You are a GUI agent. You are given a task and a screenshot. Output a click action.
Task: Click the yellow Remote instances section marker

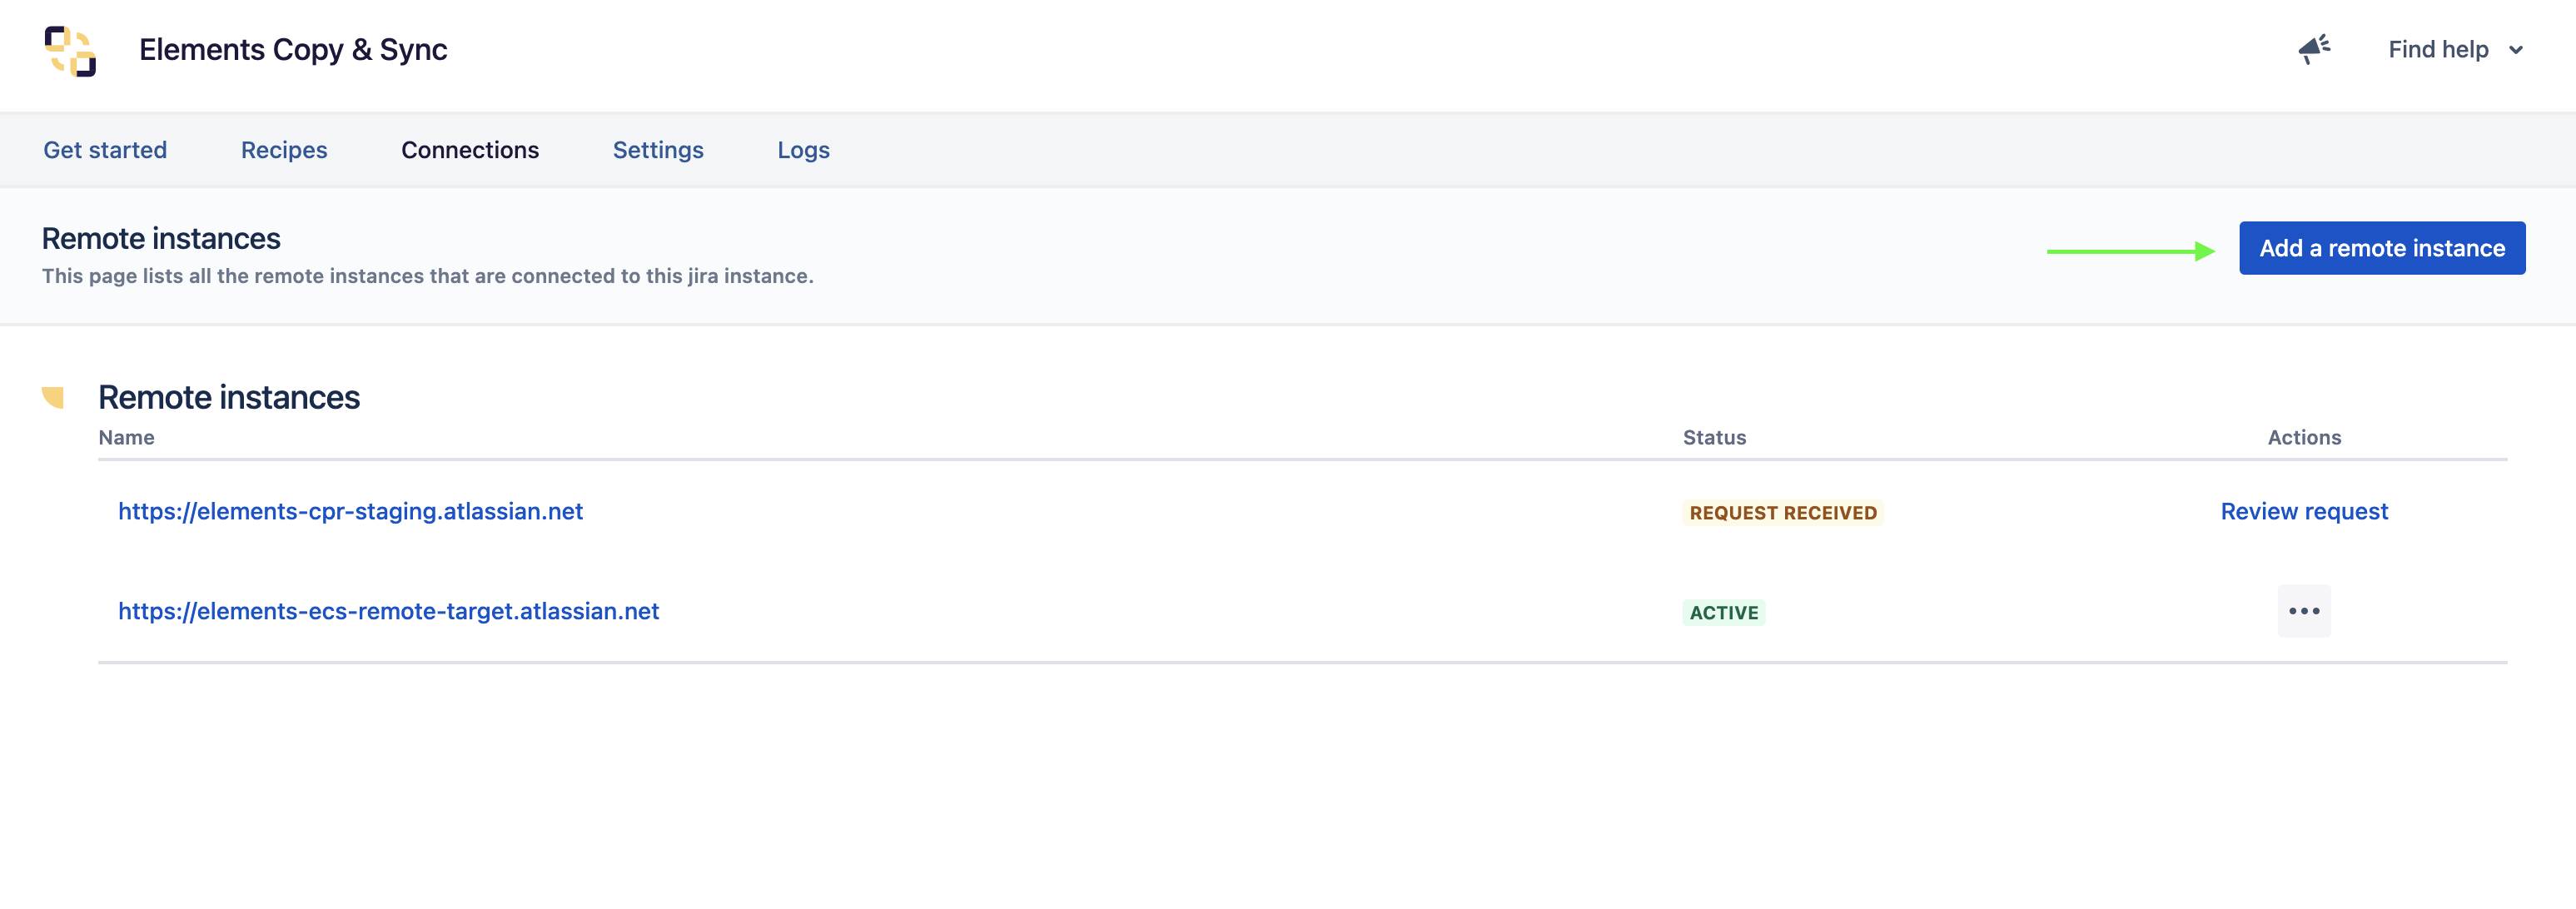tap(53, 397)
